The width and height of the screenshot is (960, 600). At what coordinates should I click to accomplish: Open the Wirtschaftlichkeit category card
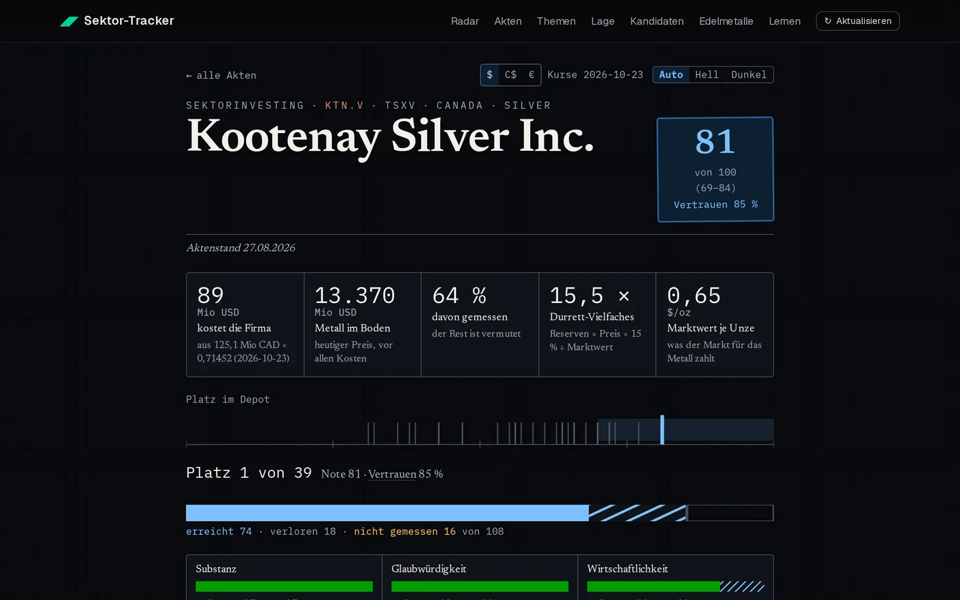click(x=675, y=577)
